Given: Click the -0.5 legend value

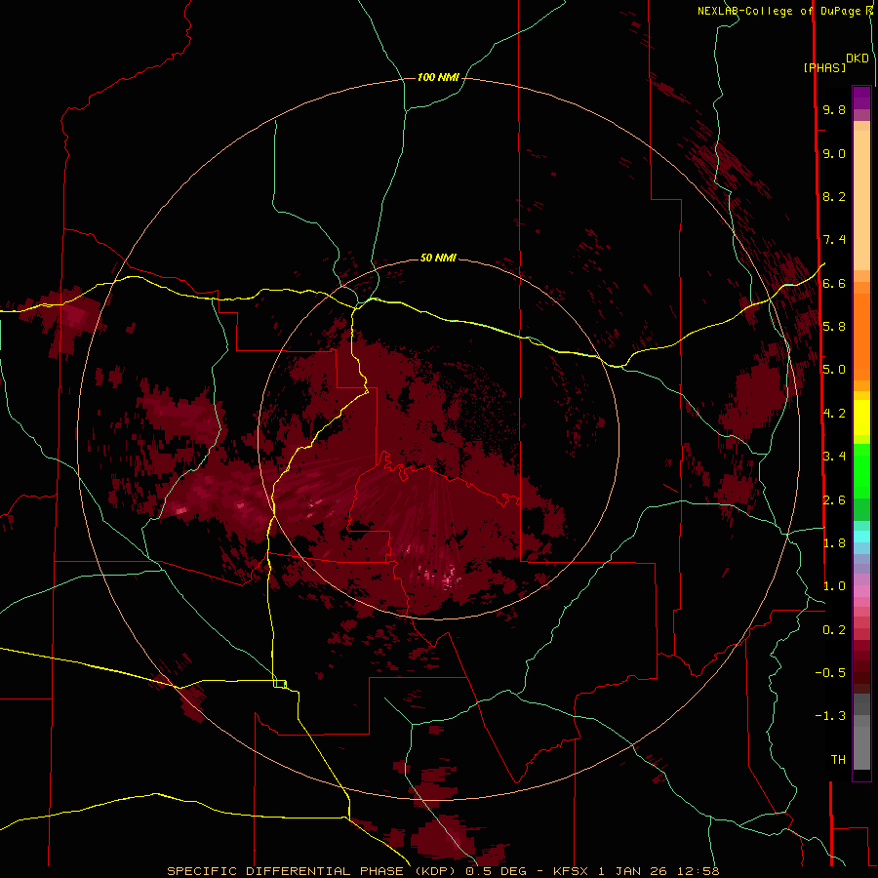Looking at the screenshot, I should click(830, 673).
